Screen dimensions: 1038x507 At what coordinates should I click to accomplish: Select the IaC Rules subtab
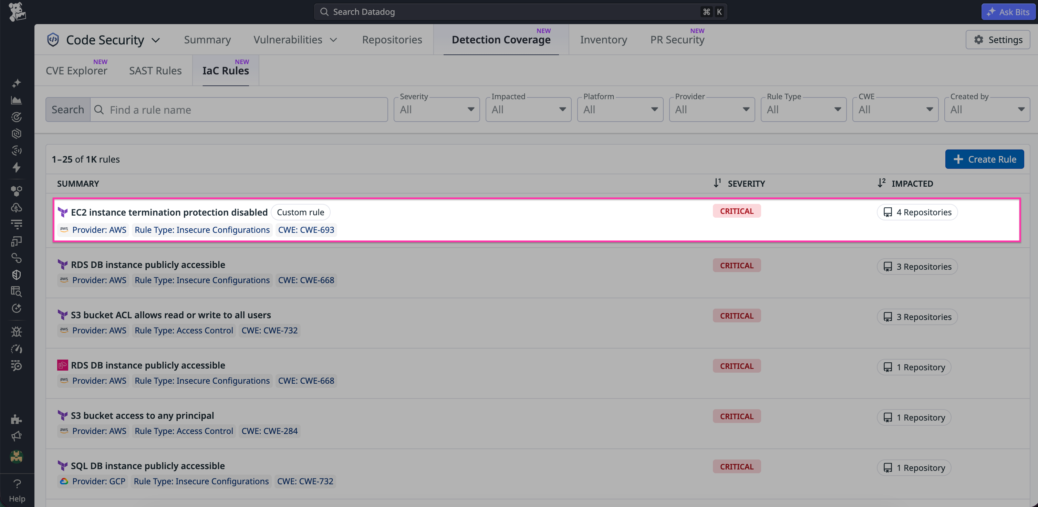(226, 71)
